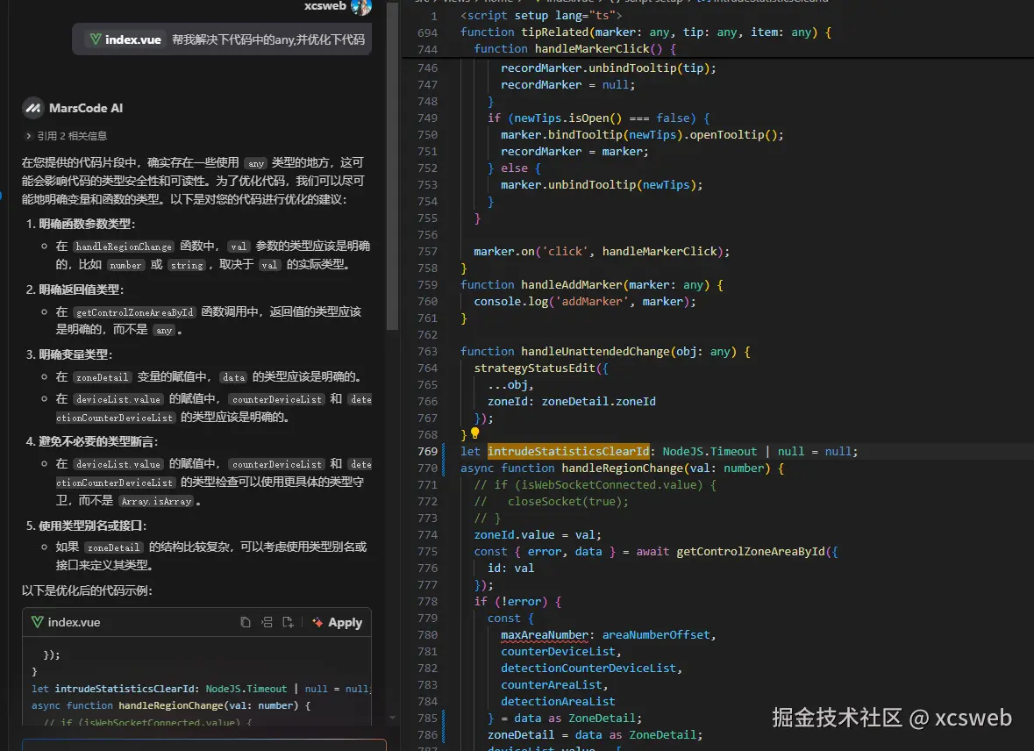Click the MarsCode AI name label
1034x751 pixels.
86,108
